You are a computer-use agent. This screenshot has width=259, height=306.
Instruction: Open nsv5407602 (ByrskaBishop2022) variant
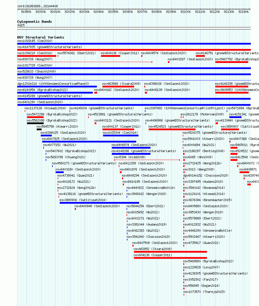click(x=71, y=151)
